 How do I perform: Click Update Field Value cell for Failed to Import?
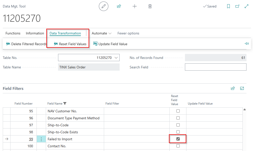coord(214,139)
